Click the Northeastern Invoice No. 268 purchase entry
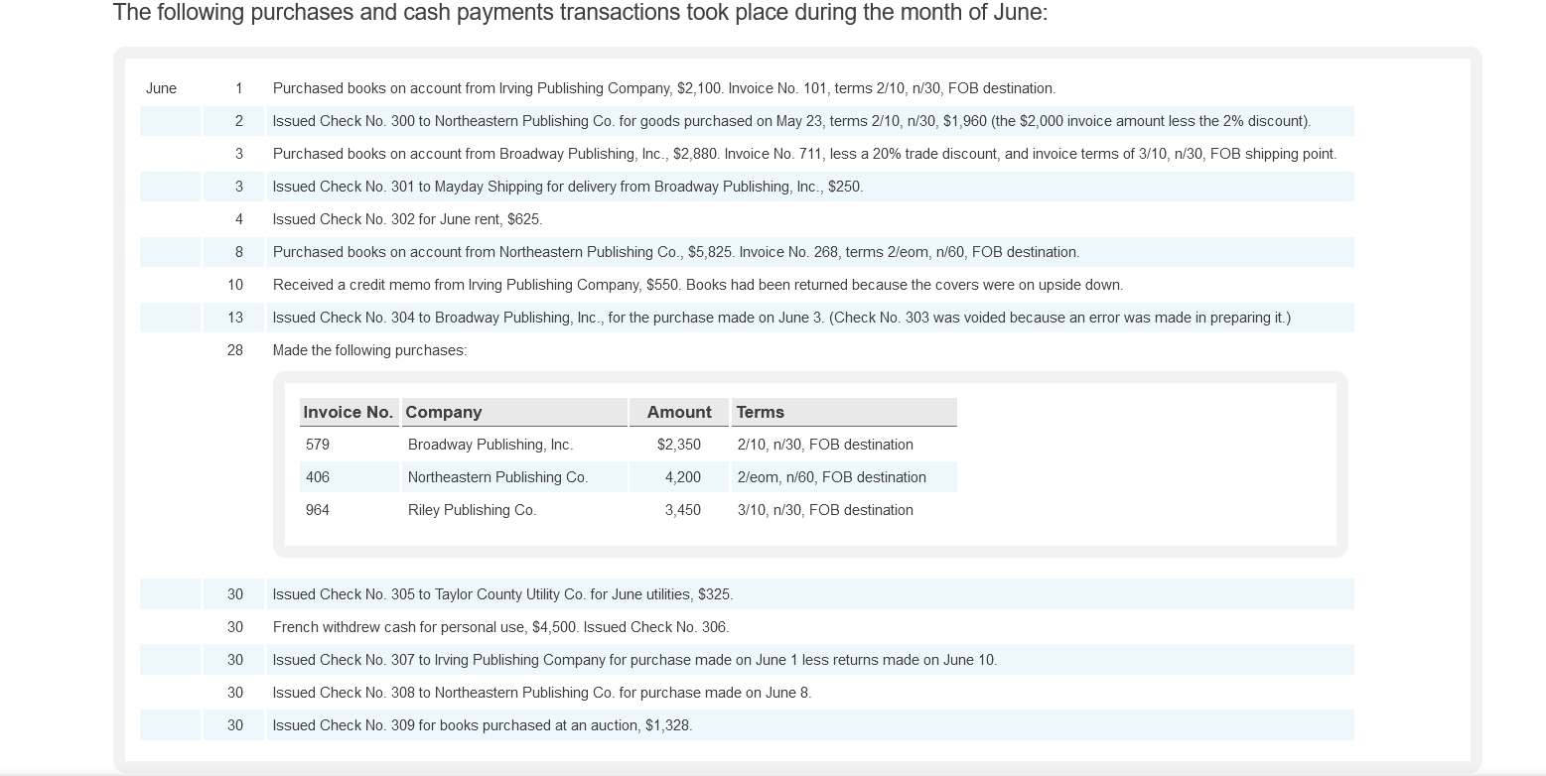The height and width of the screenshot is (776, 1546). coord(676,252)
